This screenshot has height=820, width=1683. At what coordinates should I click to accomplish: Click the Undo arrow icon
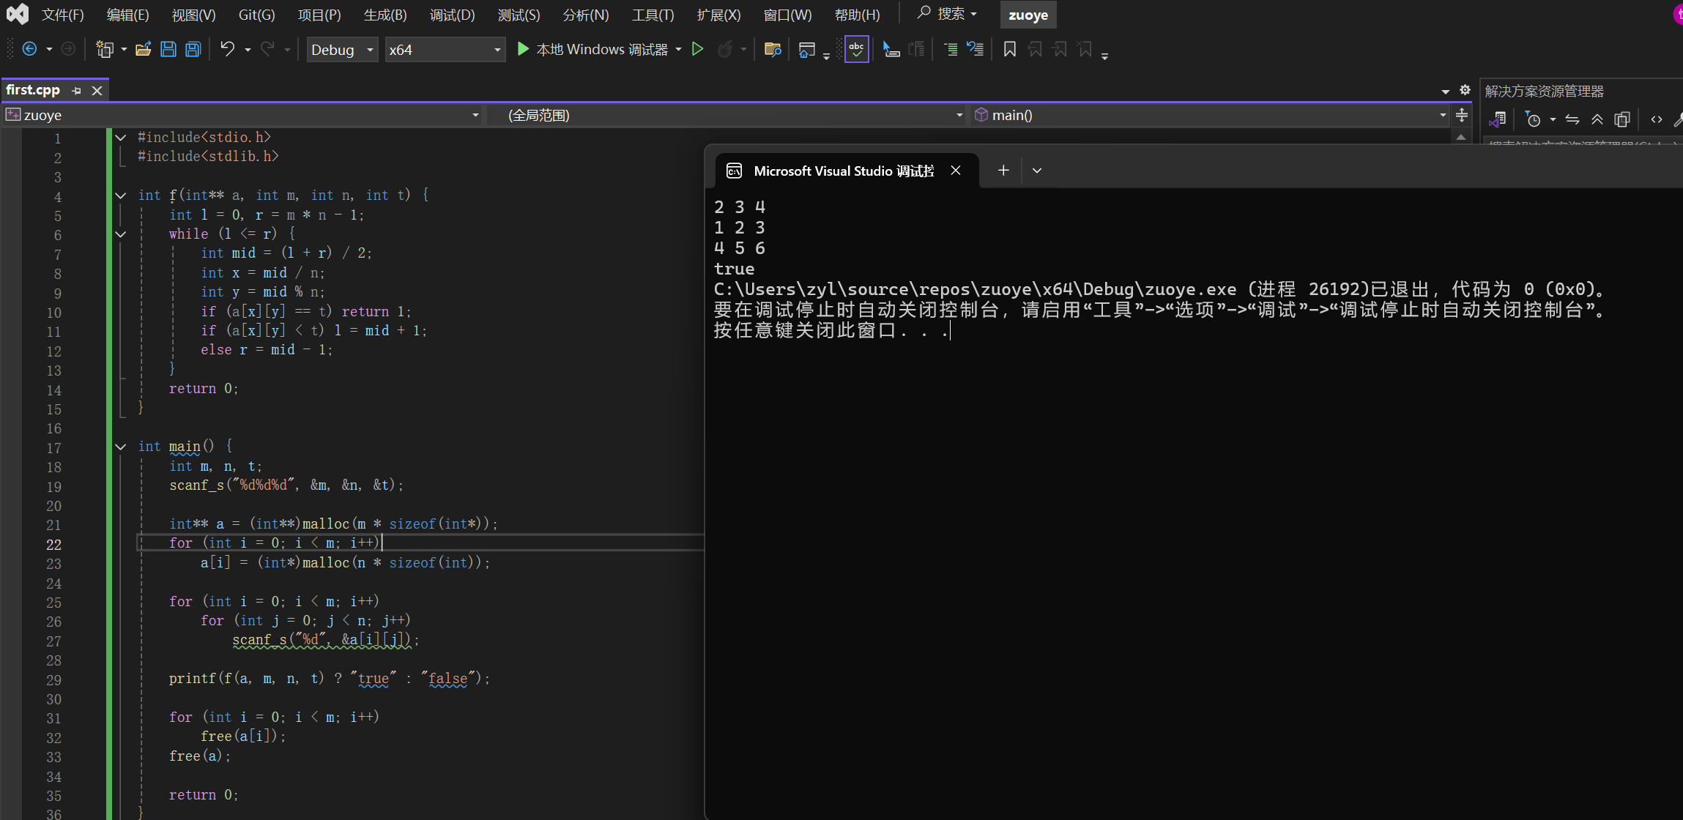(227, 49)
